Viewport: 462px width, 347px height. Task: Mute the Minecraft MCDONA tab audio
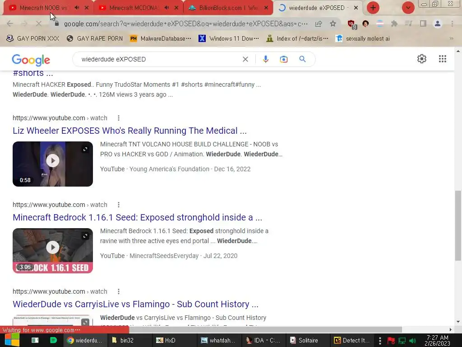(167, 8)
